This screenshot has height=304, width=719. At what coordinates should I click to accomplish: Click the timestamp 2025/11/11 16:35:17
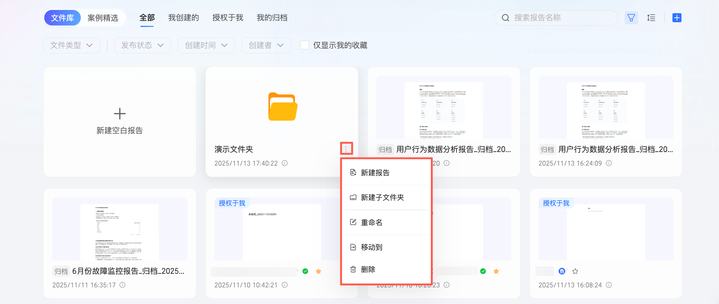[84, 285]
